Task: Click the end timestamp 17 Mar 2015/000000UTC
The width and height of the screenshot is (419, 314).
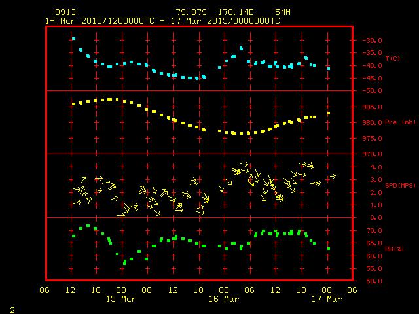Action: (x=225, y=21)
